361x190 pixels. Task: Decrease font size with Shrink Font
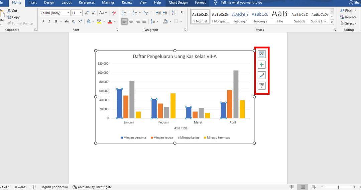pyautogui.click(x=93, y=13)
